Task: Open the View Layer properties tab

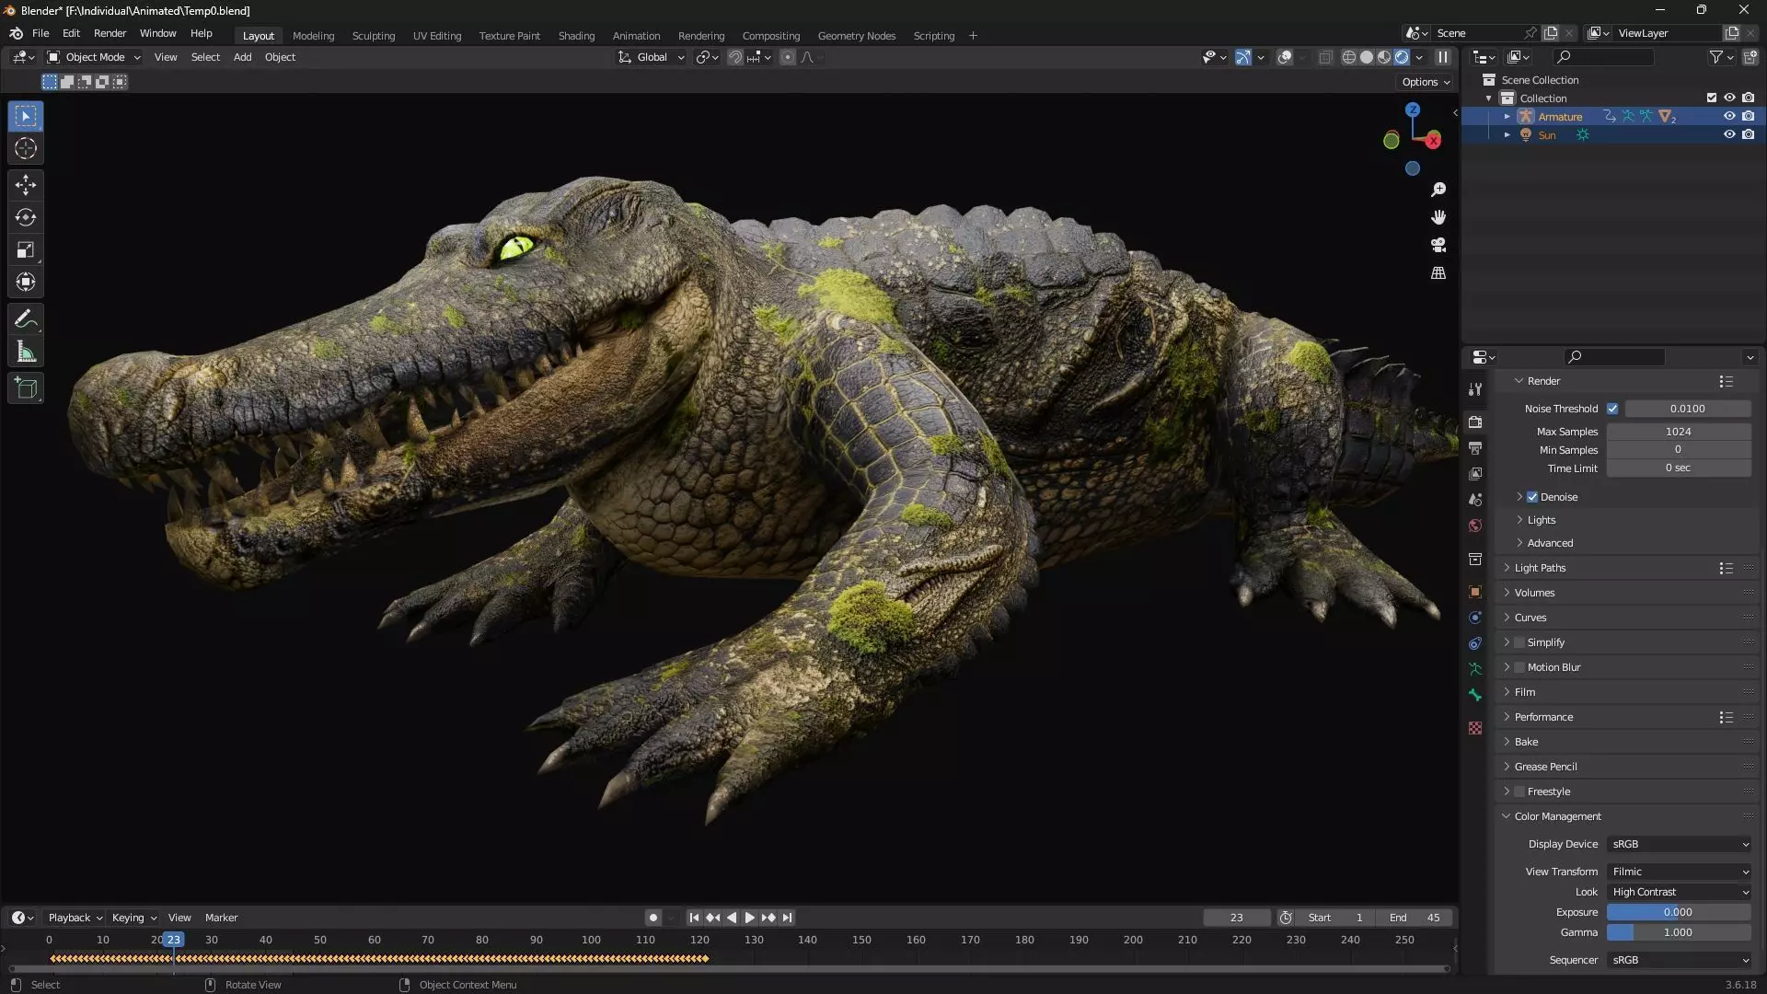Action: [1475, 474]
